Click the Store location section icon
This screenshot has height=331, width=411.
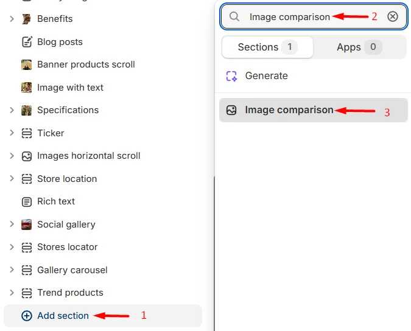point(26,179)
